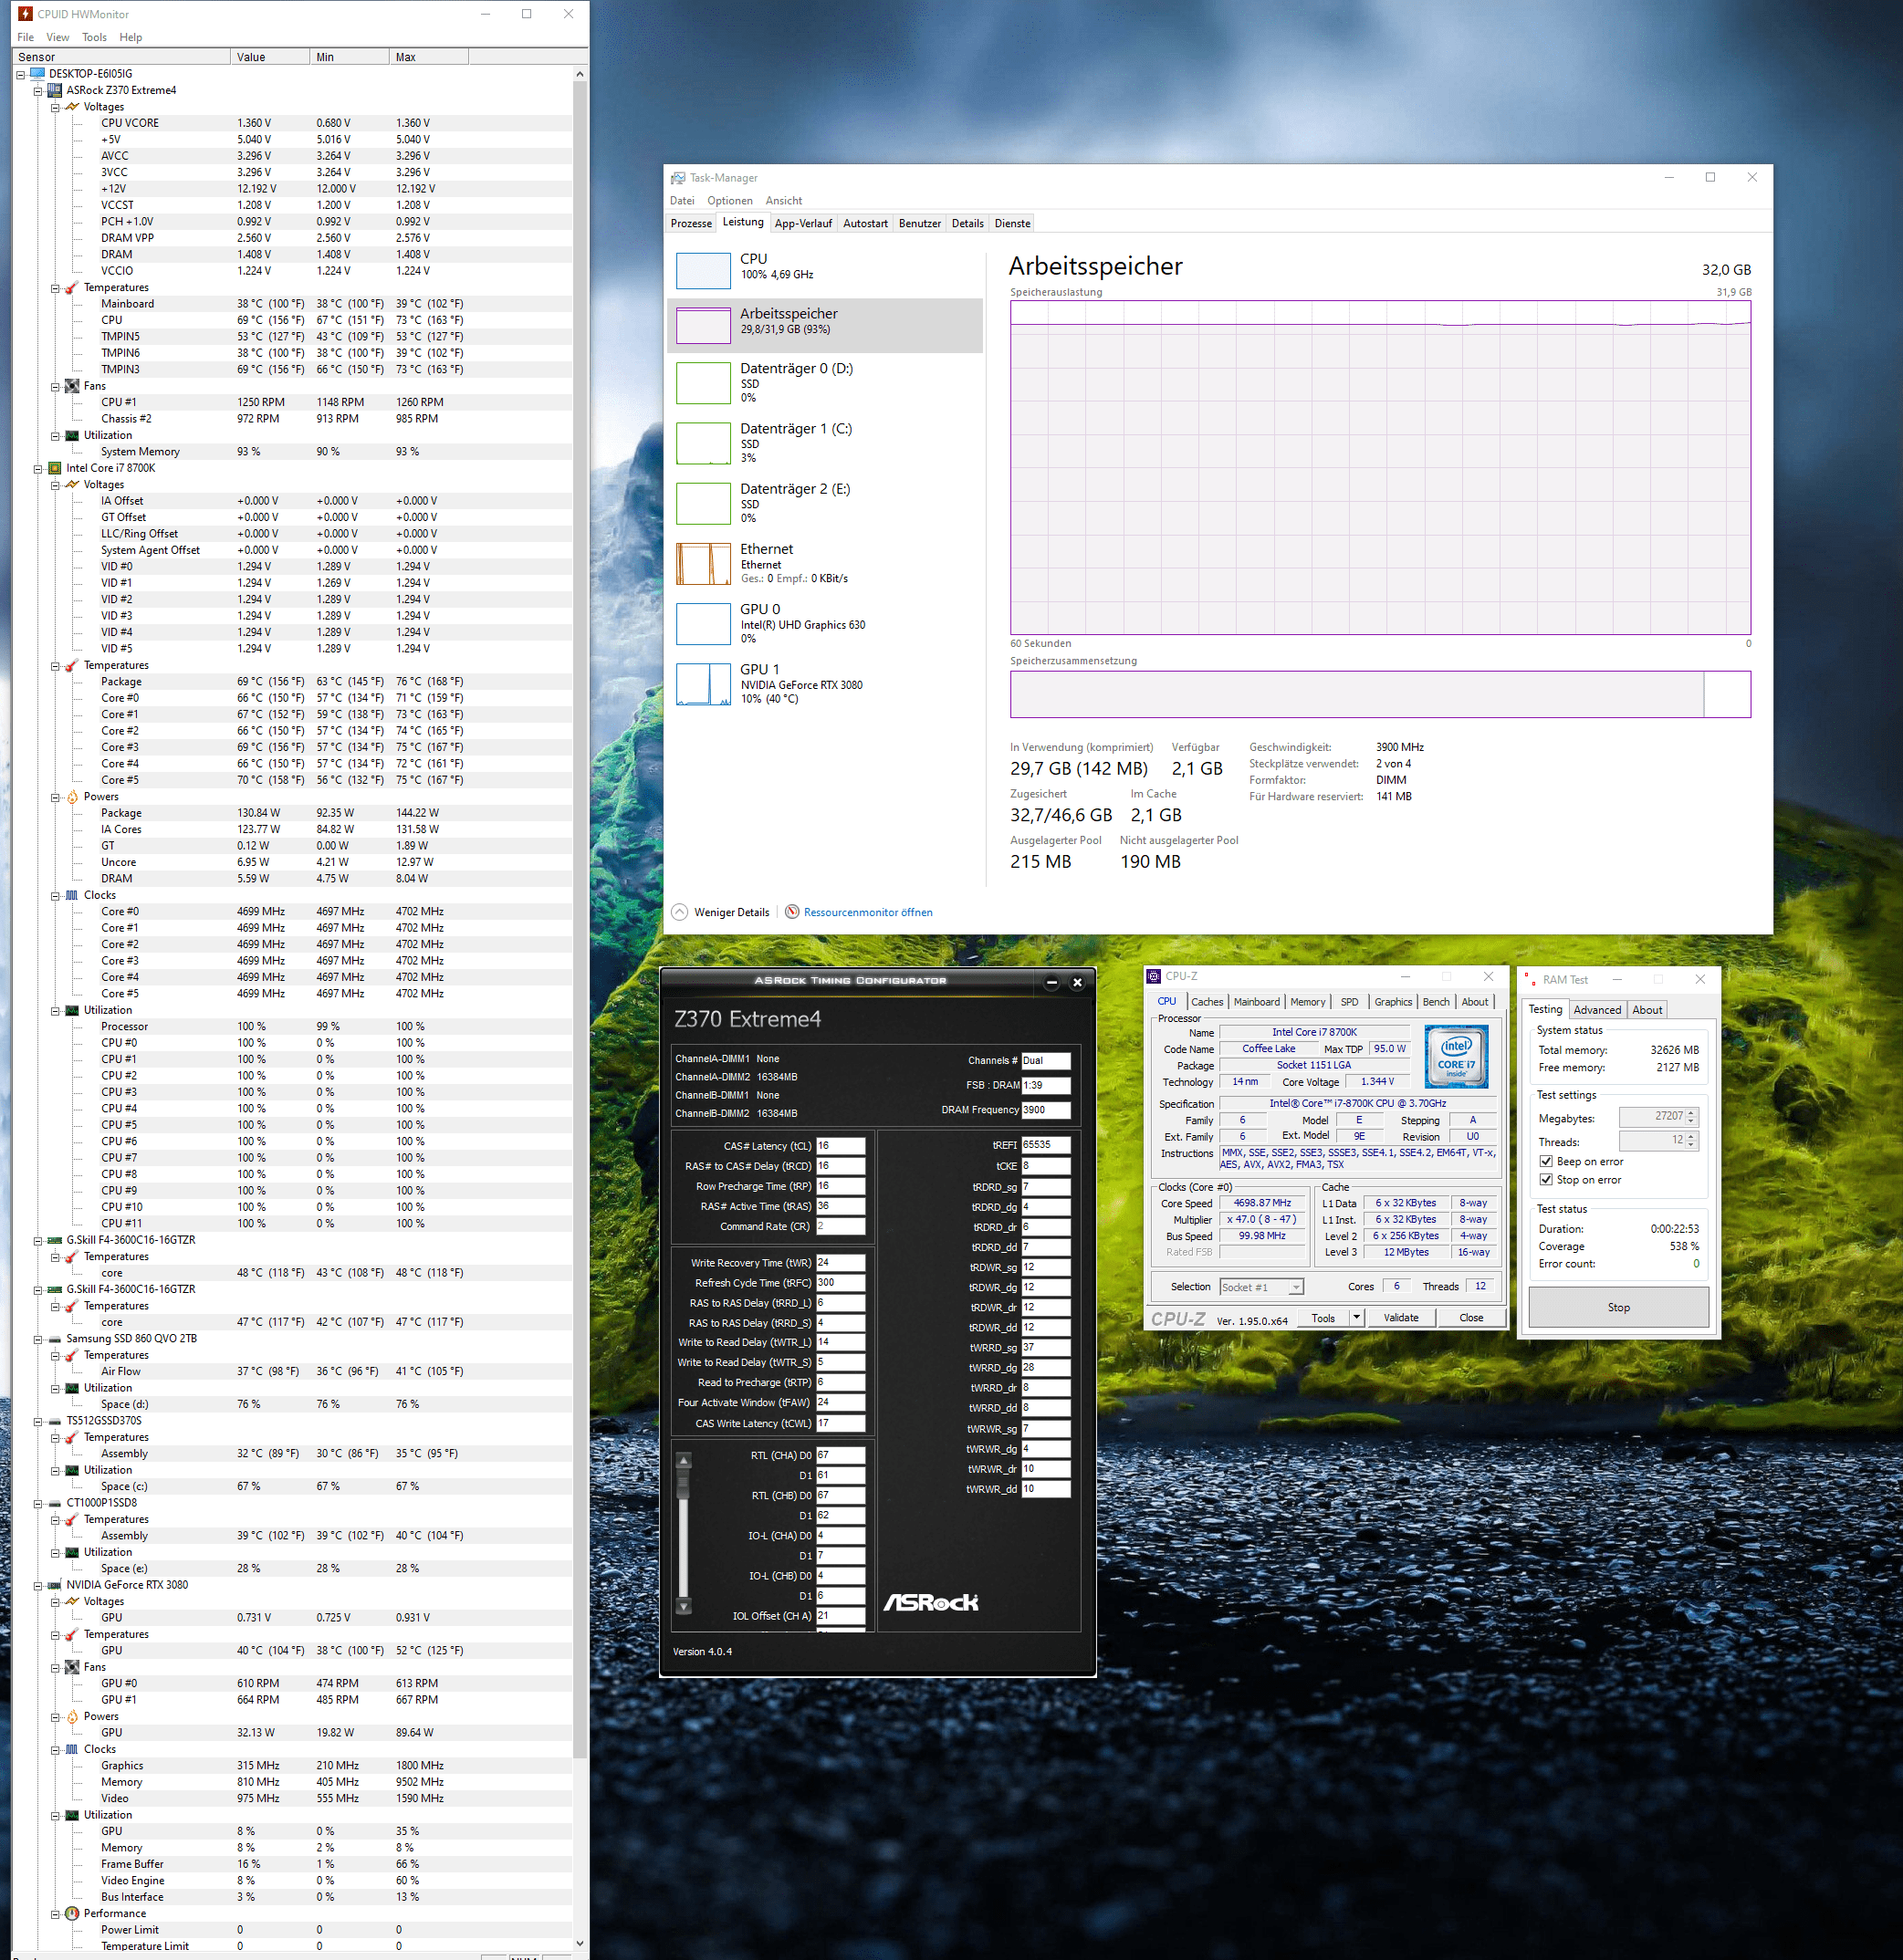Click the CPU usage thumbnail in Task-Manager
Image resolution: width=1903 pixels, height=1960 pixels.
click(703, 271)
